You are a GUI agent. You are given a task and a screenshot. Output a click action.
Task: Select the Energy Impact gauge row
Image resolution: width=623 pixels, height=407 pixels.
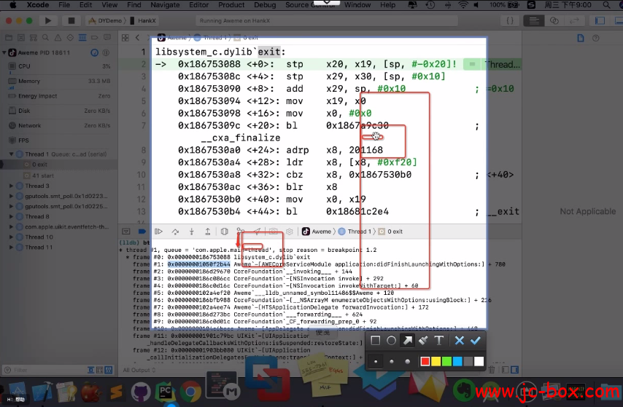coord(59,96)
